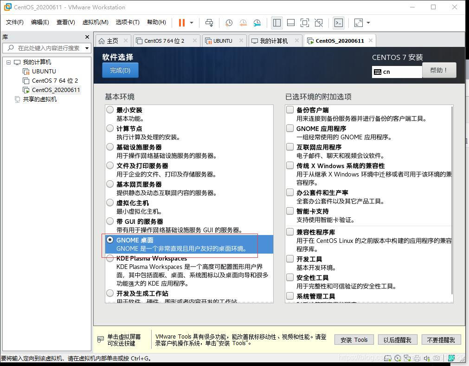
Task: Send Ctrl+Alt+Del to the guest
Action: coord(209,23)
